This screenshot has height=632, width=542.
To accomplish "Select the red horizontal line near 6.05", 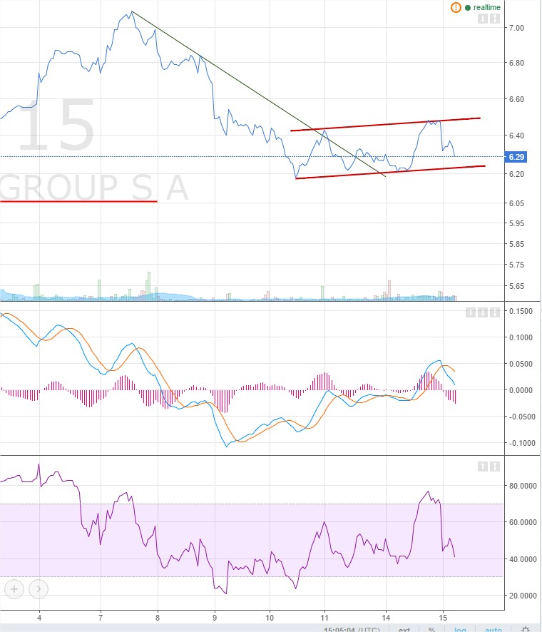I will point(78,200).
